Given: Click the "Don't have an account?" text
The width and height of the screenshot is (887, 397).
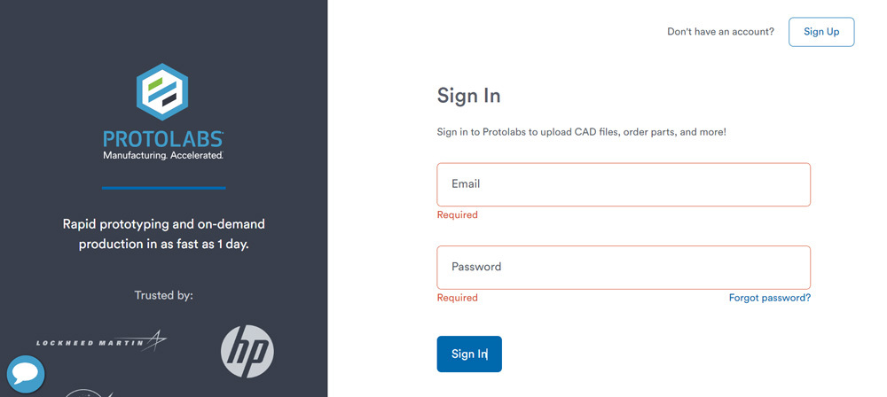Looking at the screenshot, I should pos(720,32).
